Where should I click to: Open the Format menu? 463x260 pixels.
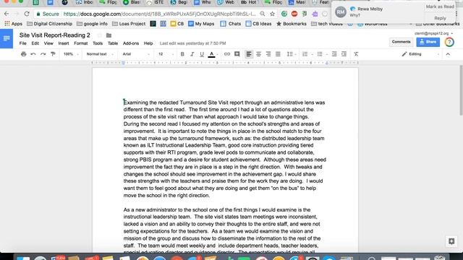[80, 43]
